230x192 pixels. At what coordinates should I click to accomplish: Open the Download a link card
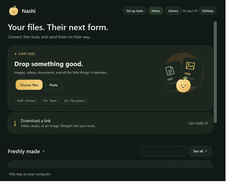pos(110,123)
